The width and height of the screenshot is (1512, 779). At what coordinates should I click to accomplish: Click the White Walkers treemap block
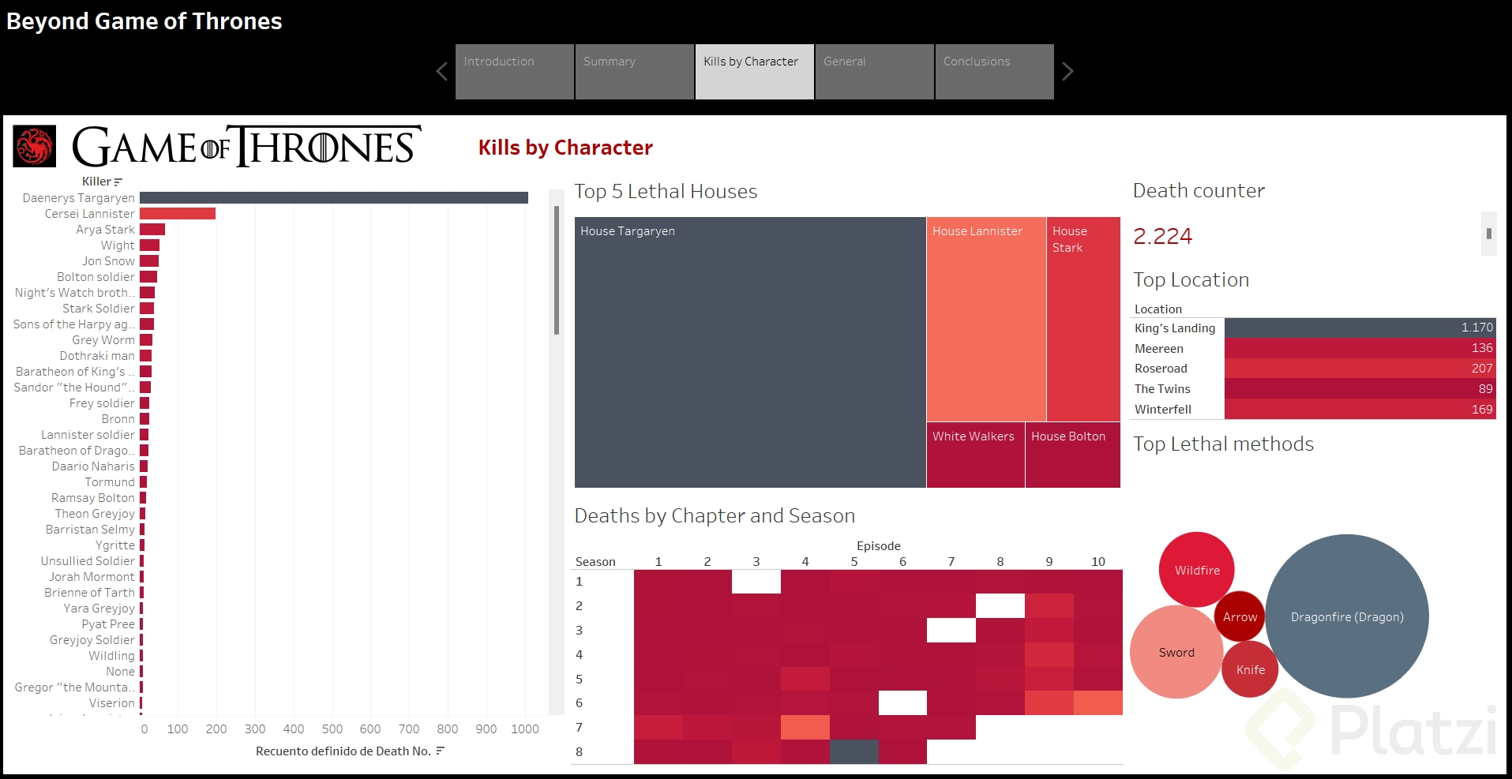(x=976, y=455)
